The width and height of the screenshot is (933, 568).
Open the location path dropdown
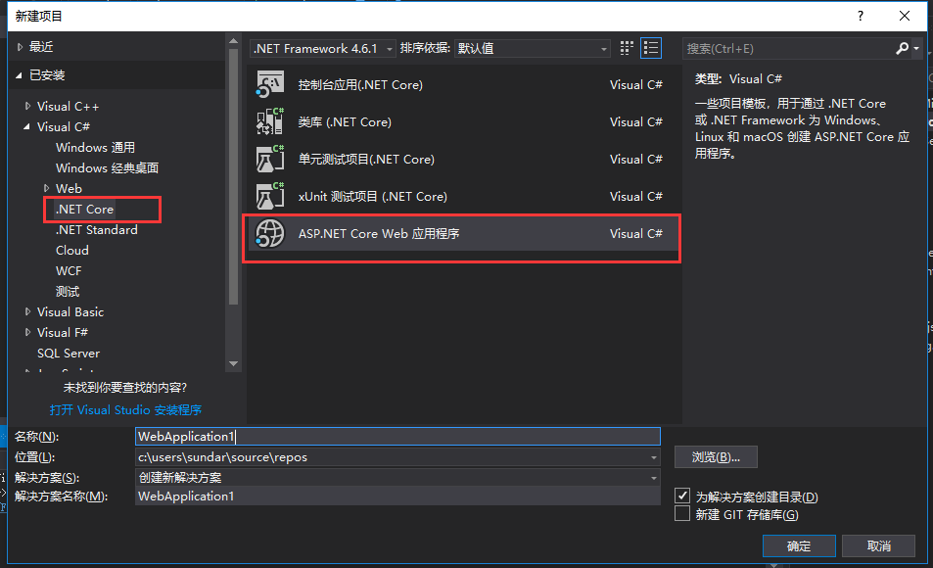point(653,457)
